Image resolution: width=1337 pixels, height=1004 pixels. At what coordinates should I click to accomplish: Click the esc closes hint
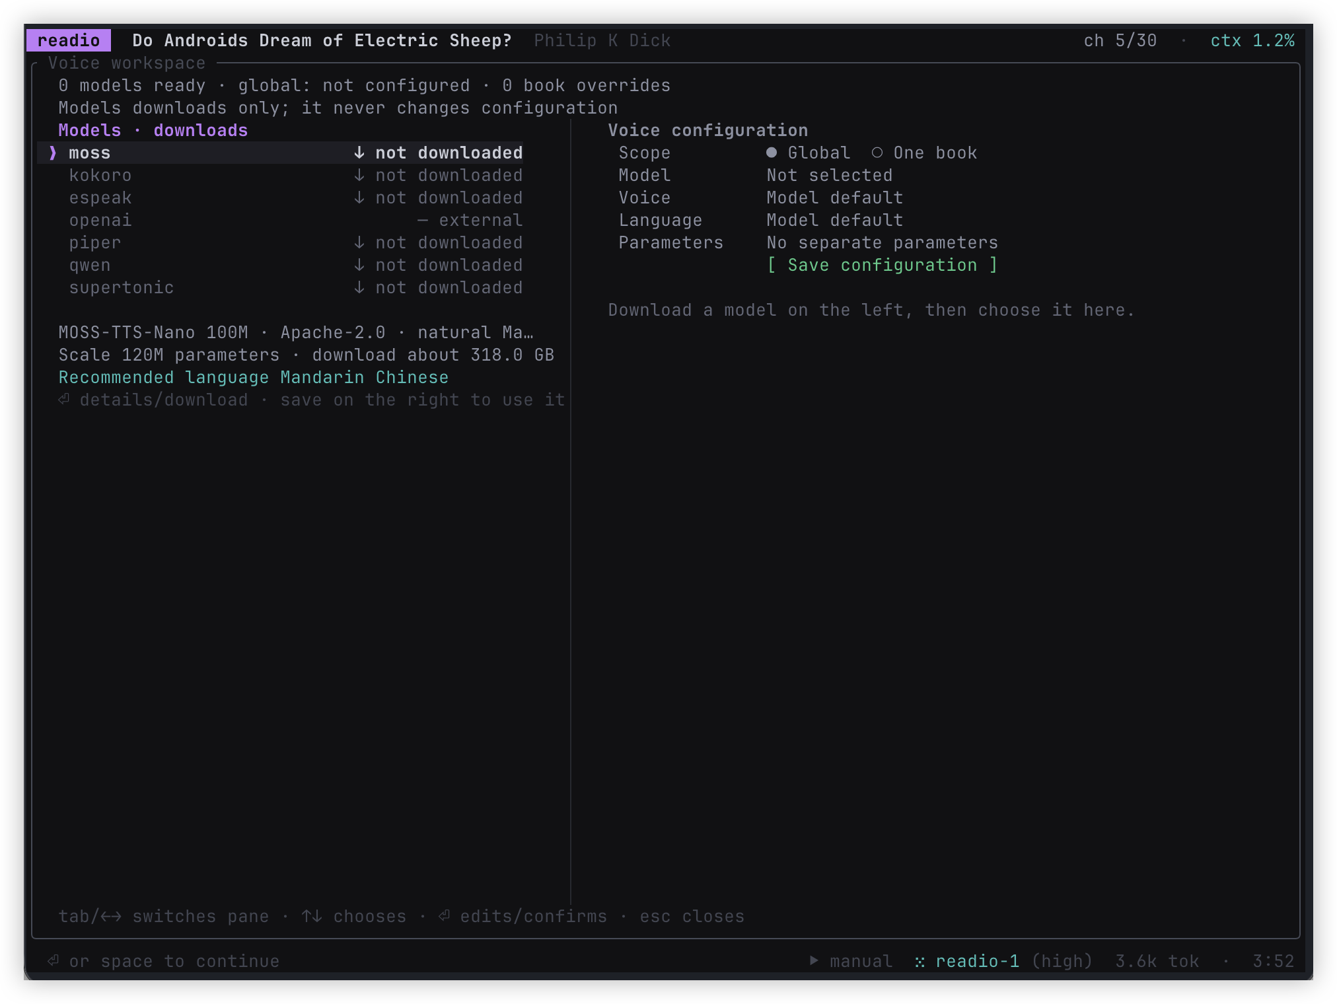(x=692, y=916)
